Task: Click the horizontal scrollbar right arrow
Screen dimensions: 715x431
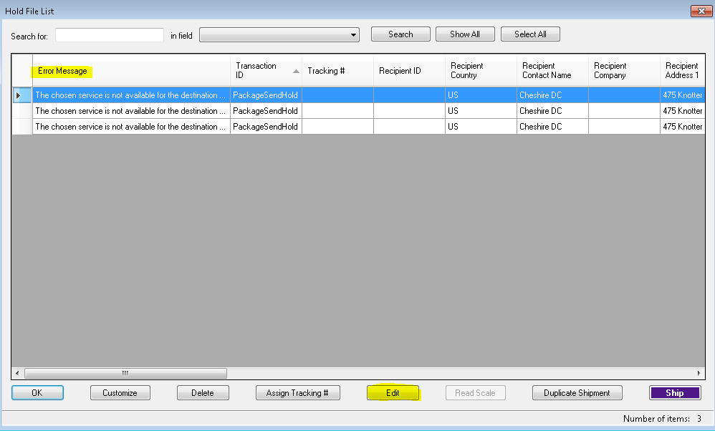Action: click(x=699, y=373)
